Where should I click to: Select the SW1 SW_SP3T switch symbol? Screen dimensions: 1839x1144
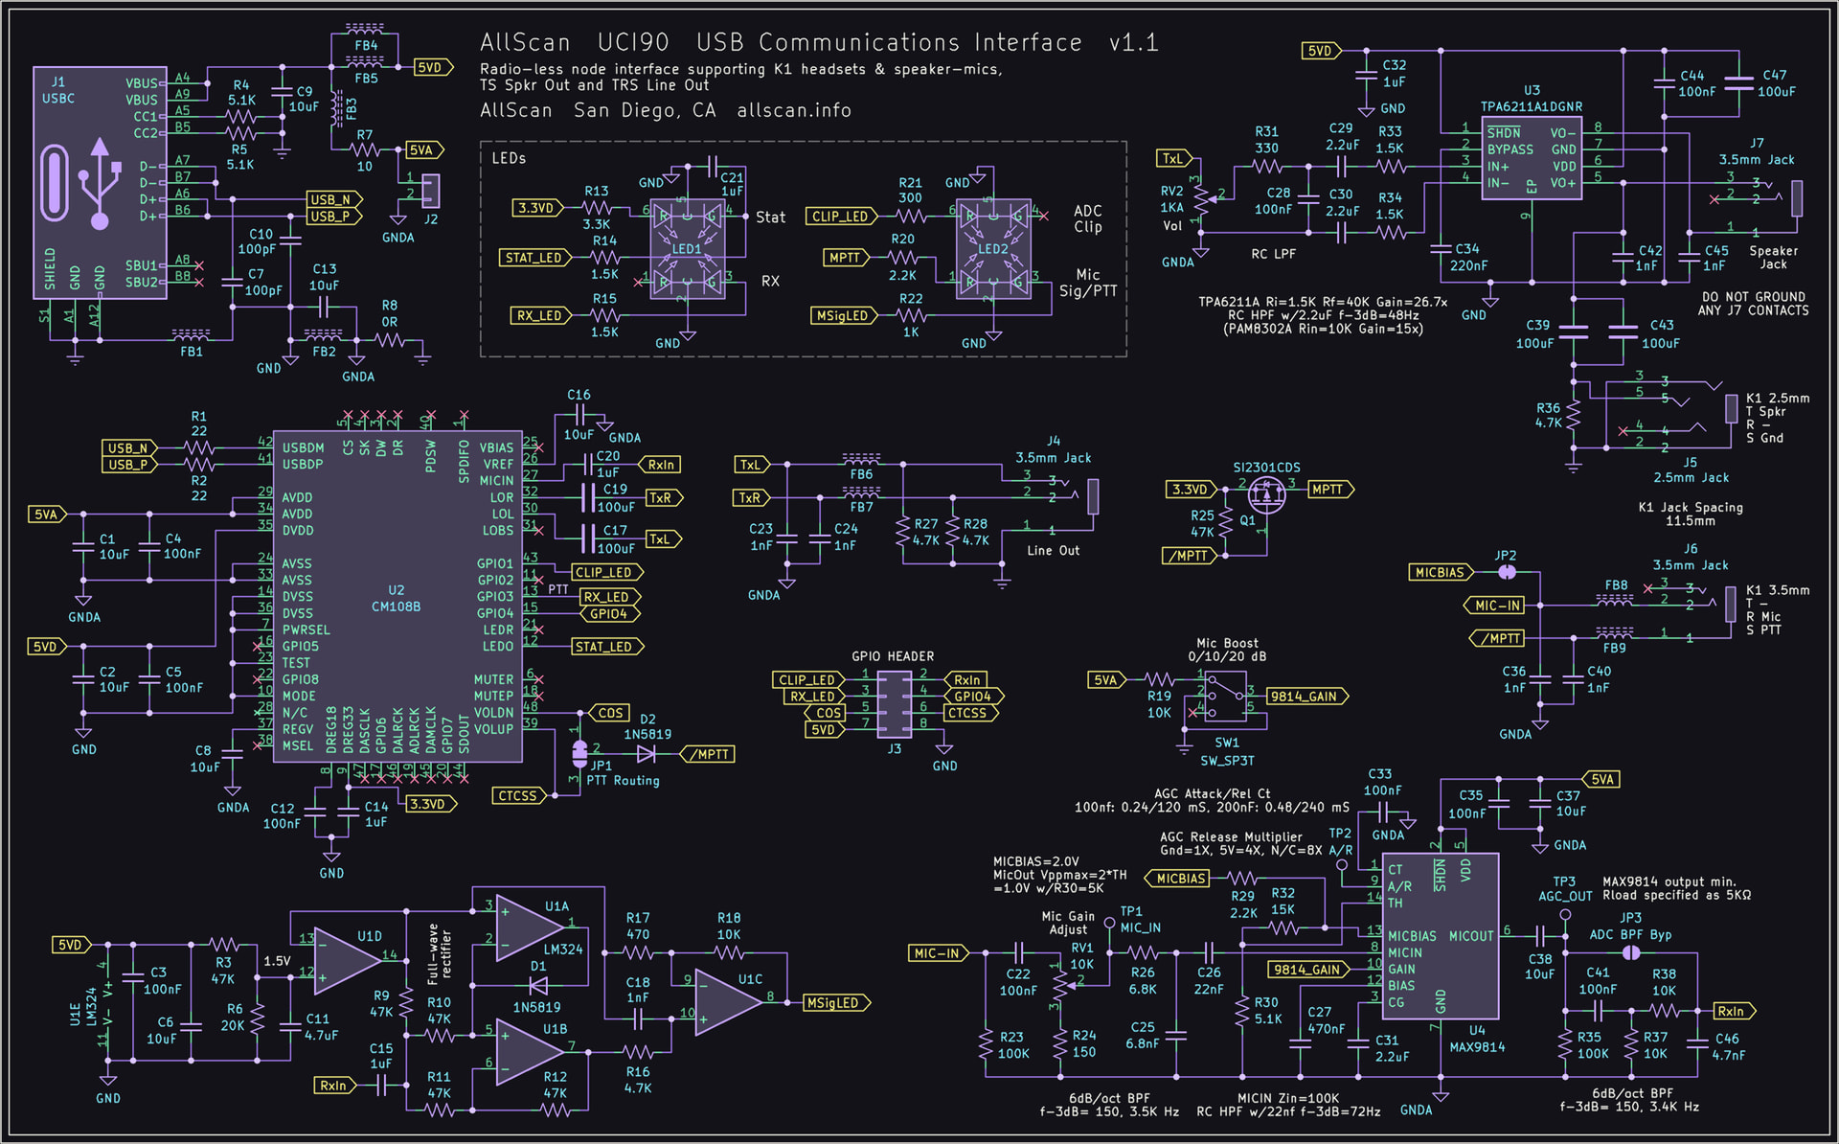pos(1224,697)
